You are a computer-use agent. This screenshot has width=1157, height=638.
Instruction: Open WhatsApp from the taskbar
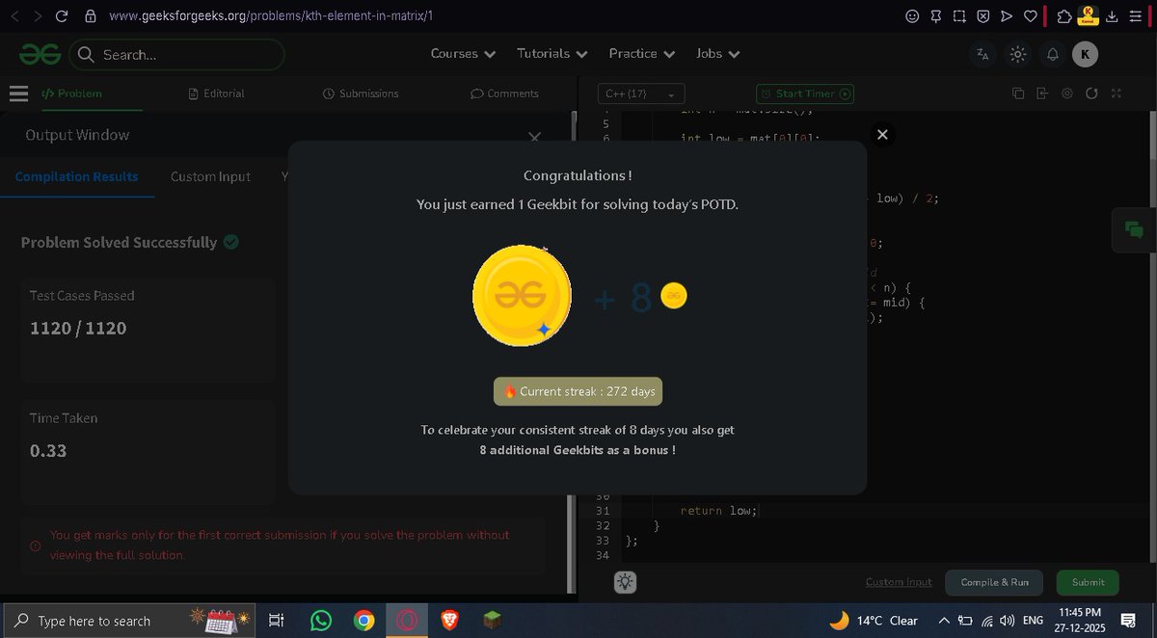coord(321,621)
